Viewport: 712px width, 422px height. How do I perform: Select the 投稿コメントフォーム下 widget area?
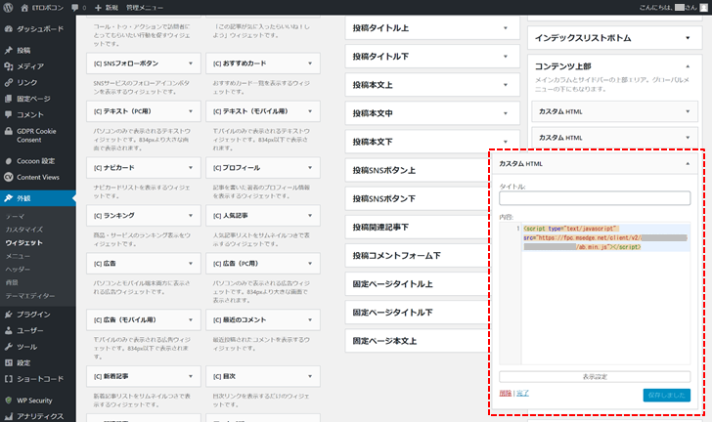coord(417,256)
